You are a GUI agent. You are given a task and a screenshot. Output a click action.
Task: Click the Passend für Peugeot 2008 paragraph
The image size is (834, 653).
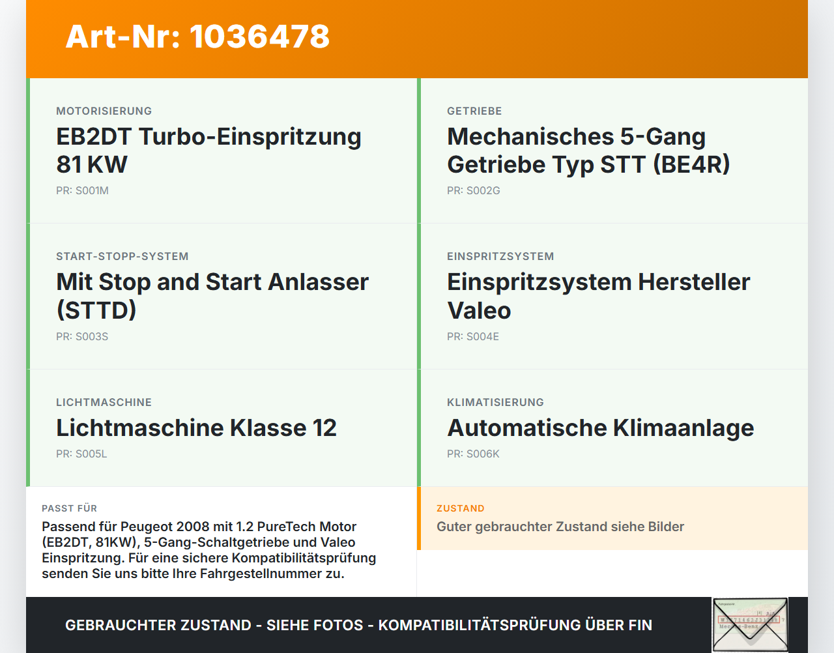[x=209, y=550]
